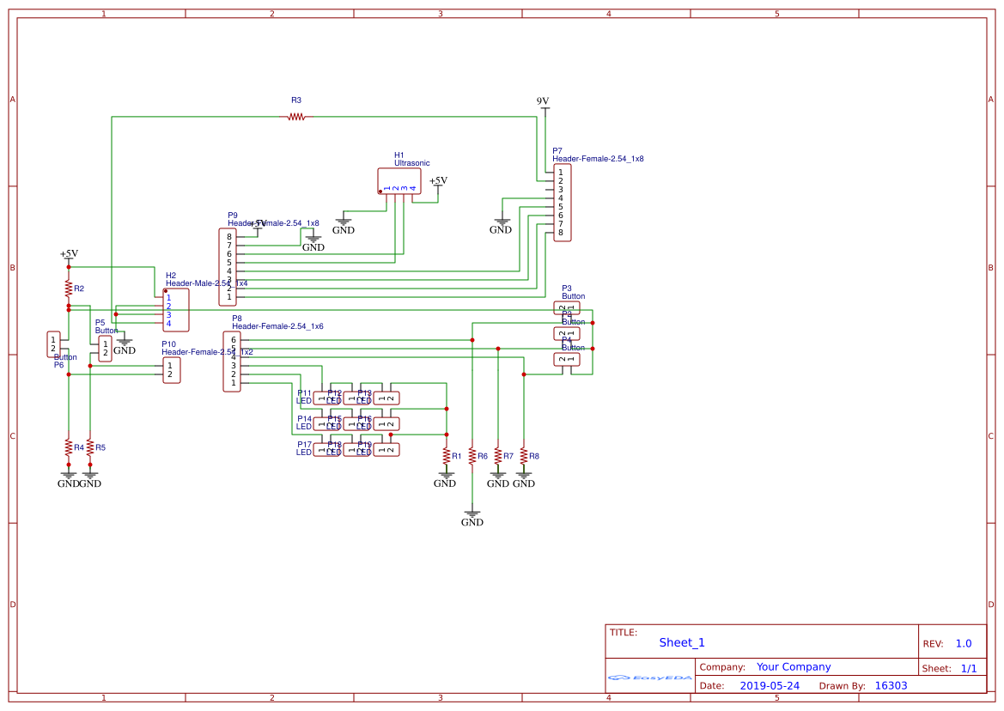Select the 9V power flag symbol

click(542, 105)
